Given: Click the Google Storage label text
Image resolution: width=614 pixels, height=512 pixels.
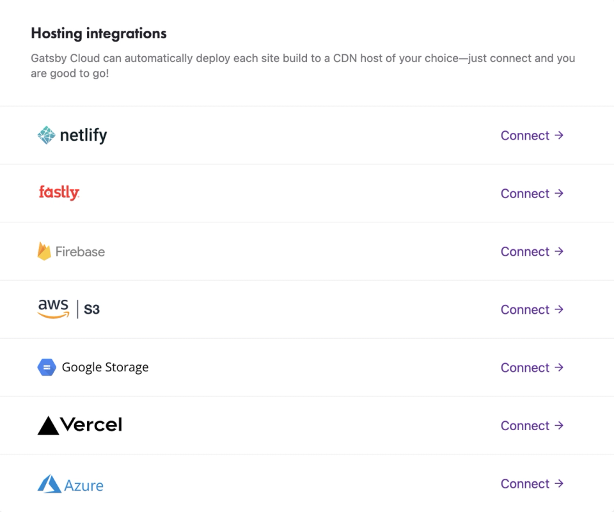Looking at the screenshot, I should click(105, 368).
